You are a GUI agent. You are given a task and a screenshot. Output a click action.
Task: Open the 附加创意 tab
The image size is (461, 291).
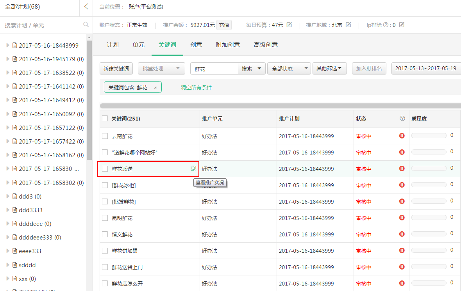pos(228,44)
